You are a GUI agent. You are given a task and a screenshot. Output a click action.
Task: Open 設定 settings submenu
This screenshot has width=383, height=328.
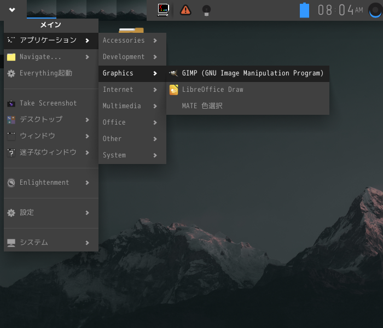(x=51, y=213)
